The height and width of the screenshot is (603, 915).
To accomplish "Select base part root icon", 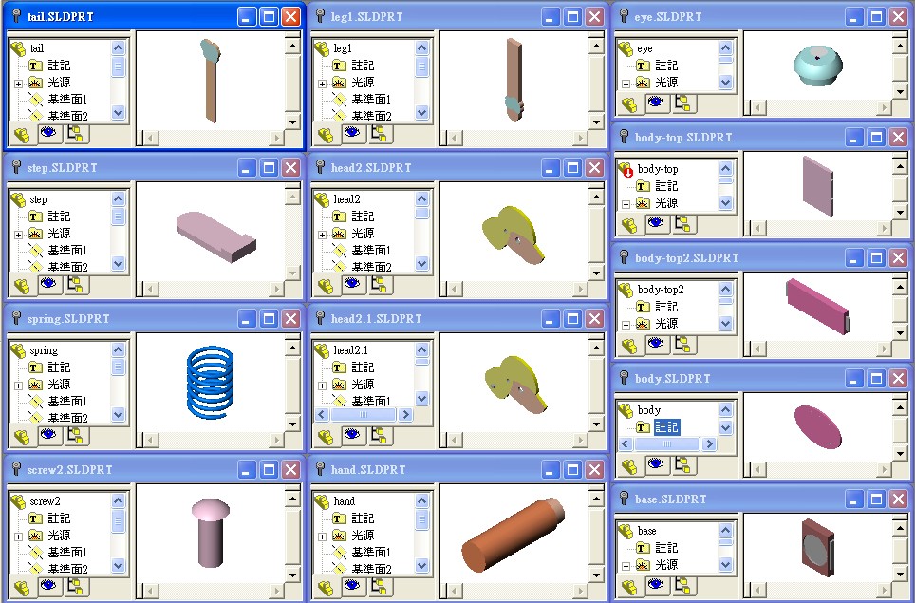I will pyautogui.click(x=626, y=531).
